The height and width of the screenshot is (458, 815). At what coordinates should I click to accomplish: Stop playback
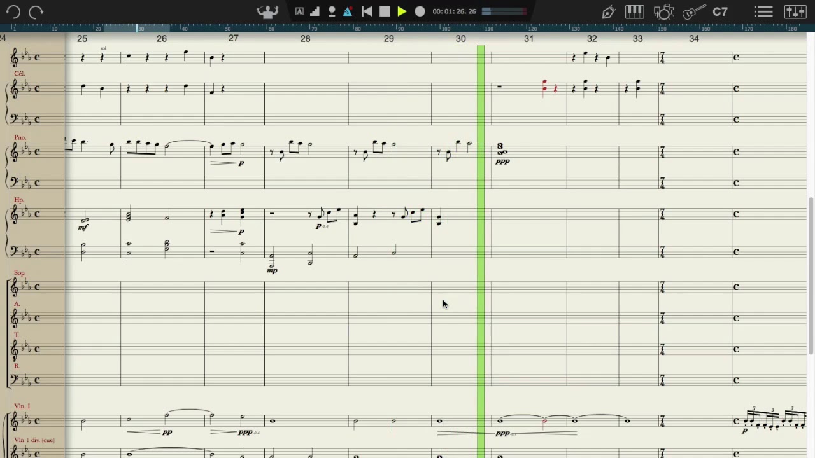(x=385, y=11)
